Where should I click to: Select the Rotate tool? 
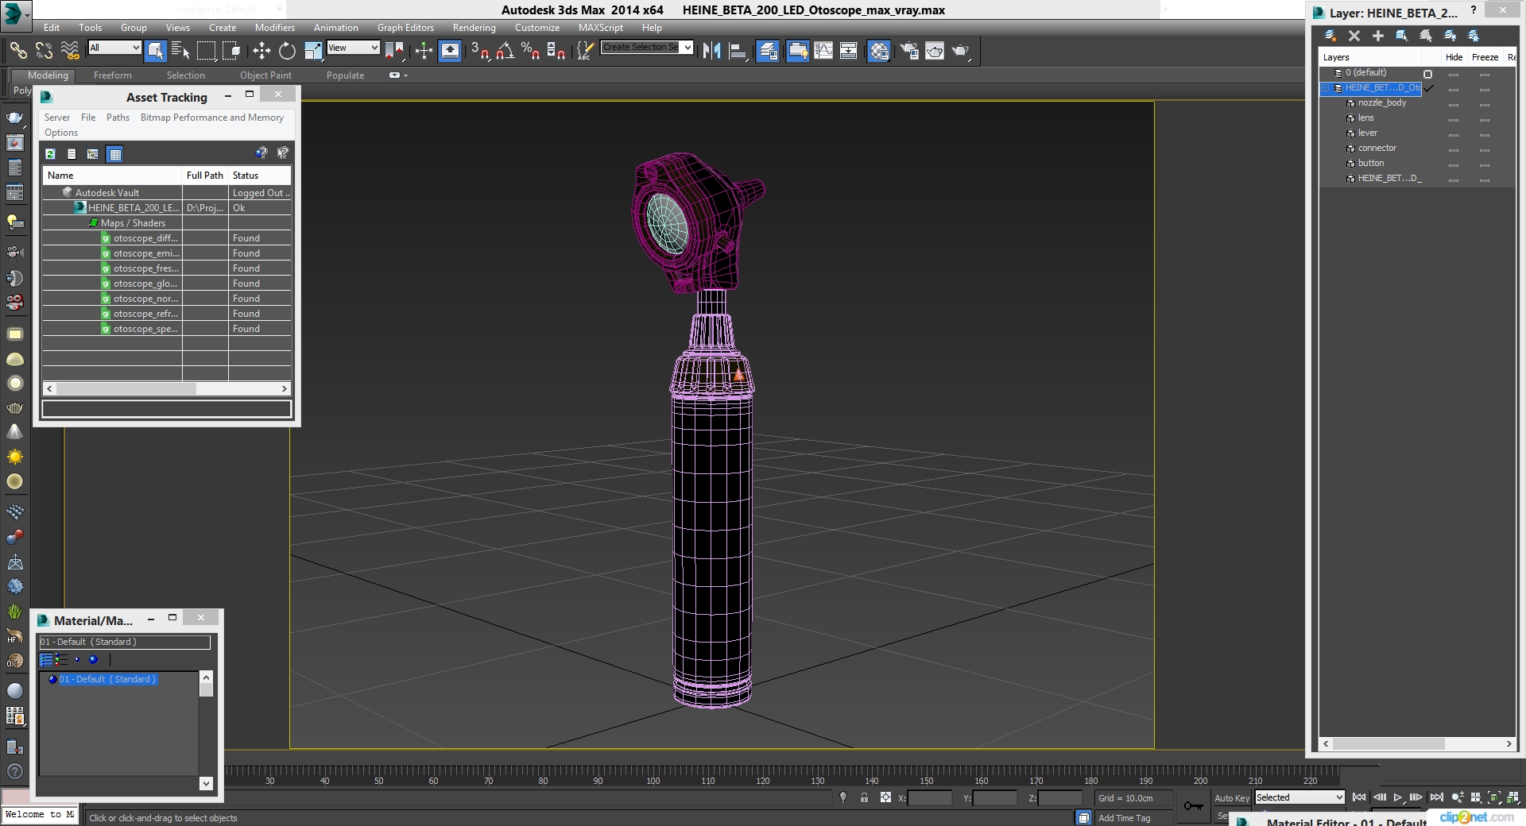click(x=287, y=51)
